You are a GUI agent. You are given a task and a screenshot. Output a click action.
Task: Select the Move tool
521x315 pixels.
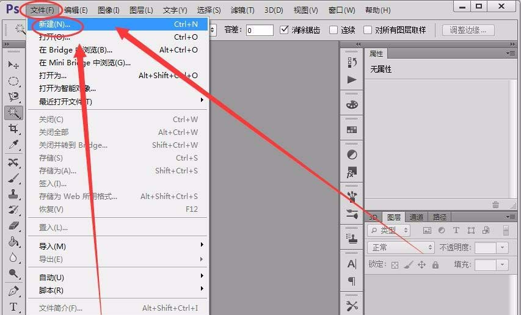click(13, 64)
